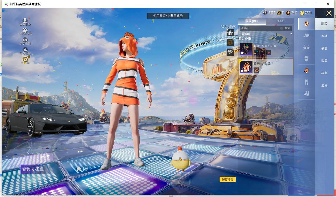Screen dimensions: 336x197
Task: Open the 展示设置 eye icon
Action: click(x=25, y=40)
